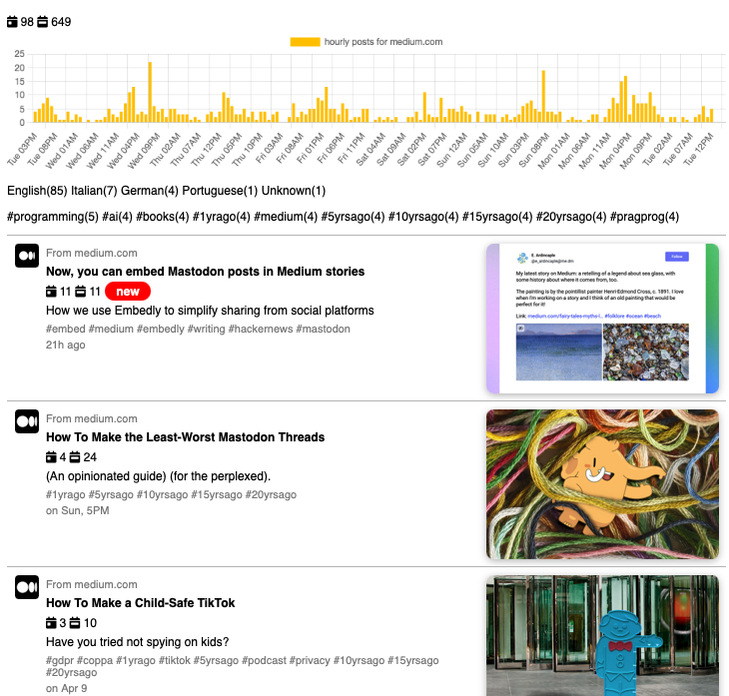Open the #writing tag
This screenshot has width=729, height=696.
(207, 330)
